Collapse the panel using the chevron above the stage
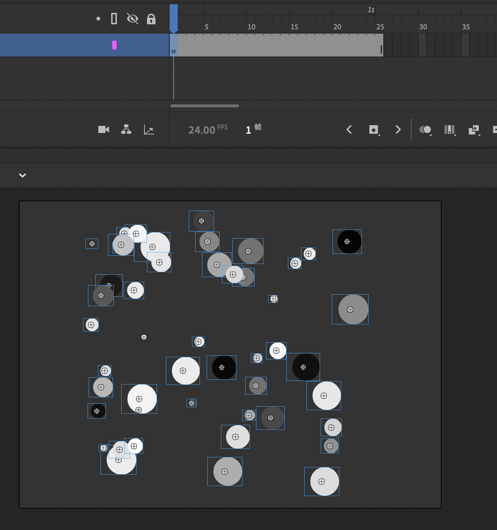This screenshot has height=530, width=497. pyautogui.click(x=23, y=175)
